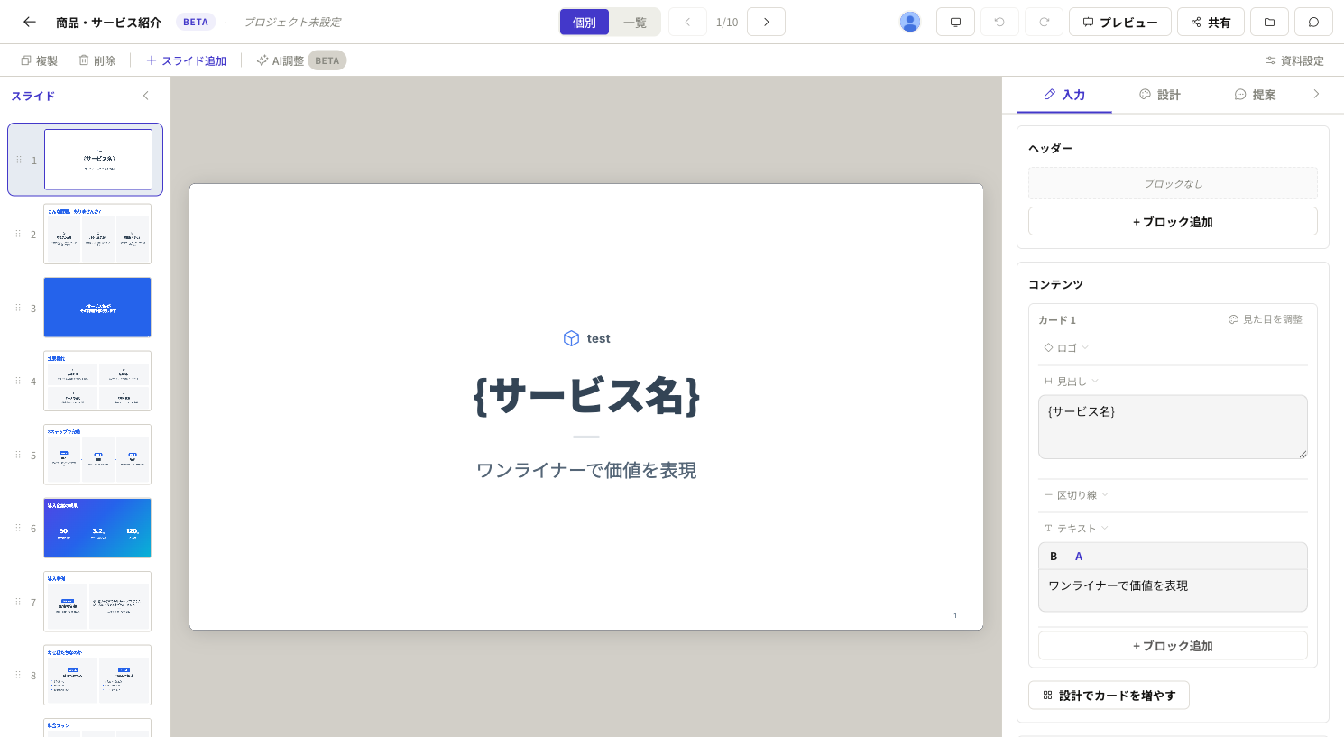Go to the previous slide arrow
Image resolution: width=1344 pixels, height=737 pixels.
click(x=687, y=22)
